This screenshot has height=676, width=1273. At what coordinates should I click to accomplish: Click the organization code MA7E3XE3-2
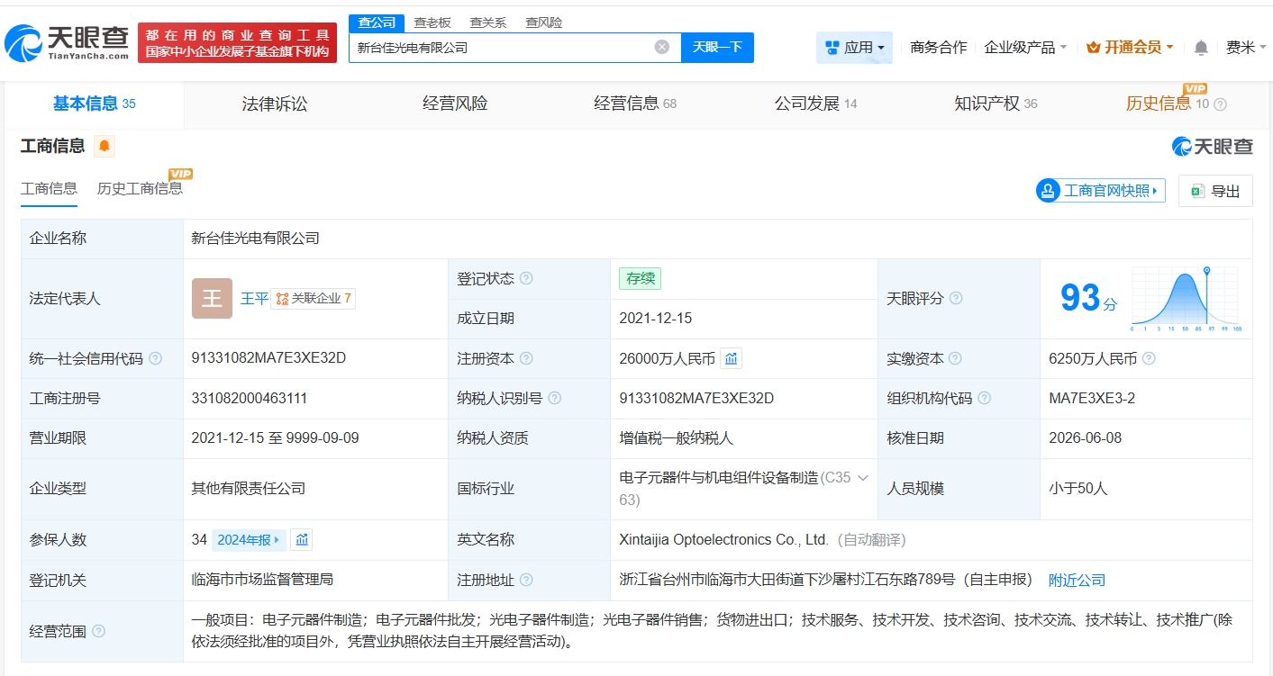pos(1092,398)
